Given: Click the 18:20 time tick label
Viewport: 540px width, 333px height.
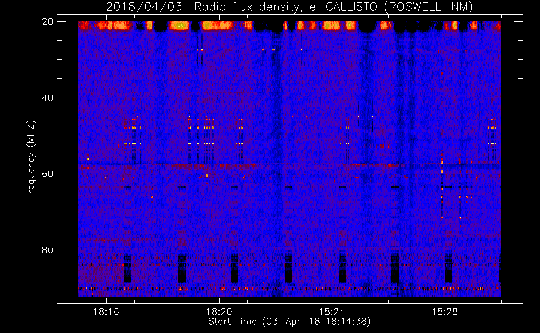Looking at the screenshot, I should click(219, 312).
